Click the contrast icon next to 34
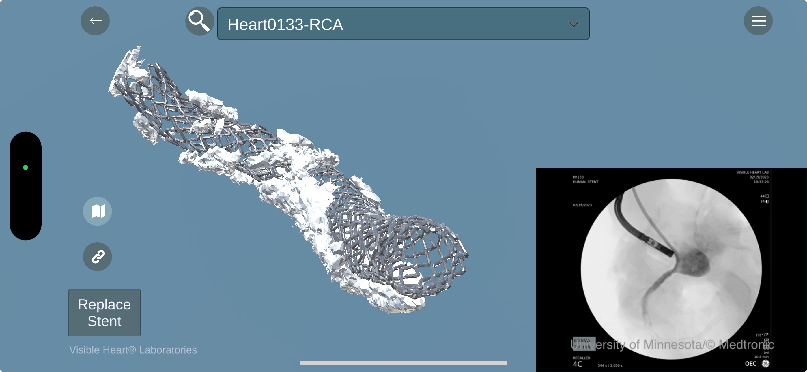This screenshot has height=372, width=807. (x=767, y=202)
